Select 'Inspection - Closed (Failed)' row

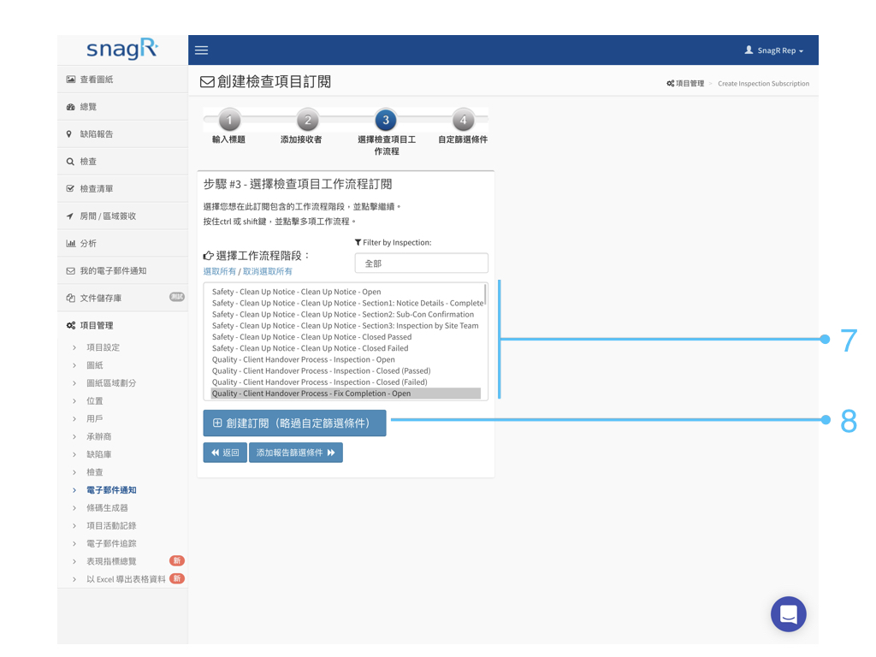click(346, 382)
